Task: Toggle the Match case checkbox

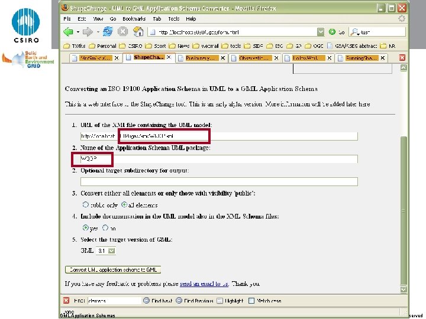Action: coord(251,301)
